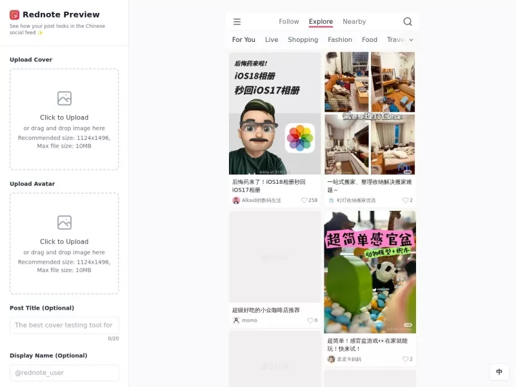Click the search magnifier icon
Viewport: 516px width, 387px height.
(408, 22)
